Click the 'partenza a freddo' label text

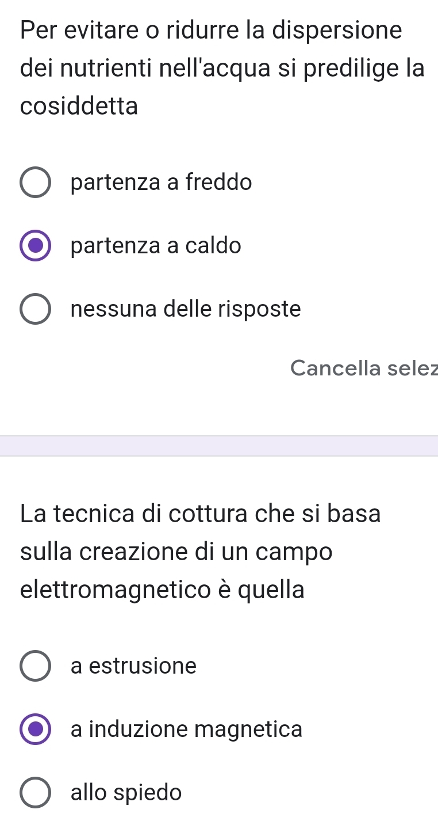[161, 183]
